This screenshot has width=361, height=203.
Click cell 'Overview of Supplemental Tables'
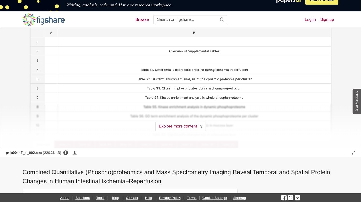(194, 51)
